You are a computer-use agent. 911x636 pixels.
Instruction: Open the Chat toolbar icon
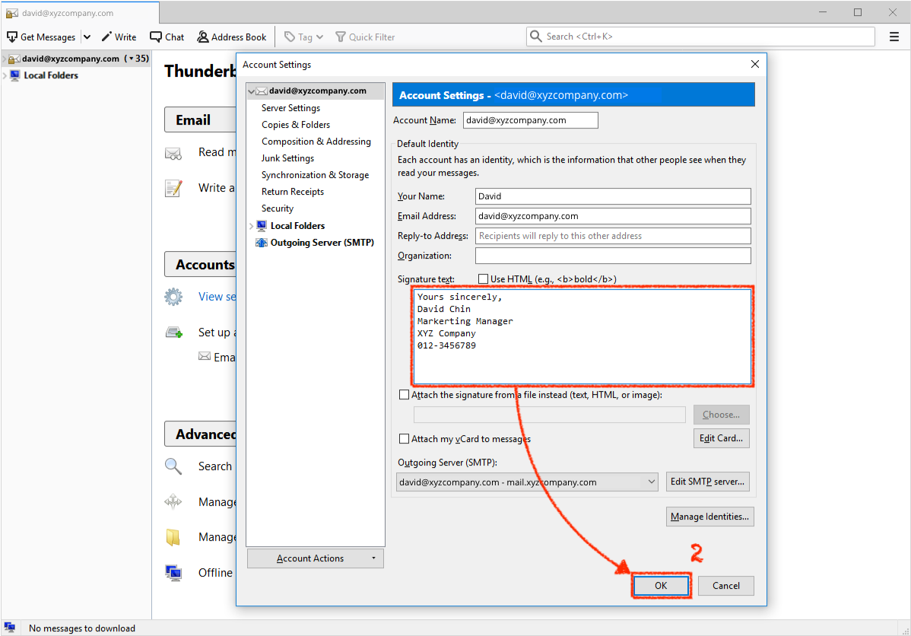tap(167, 37)
